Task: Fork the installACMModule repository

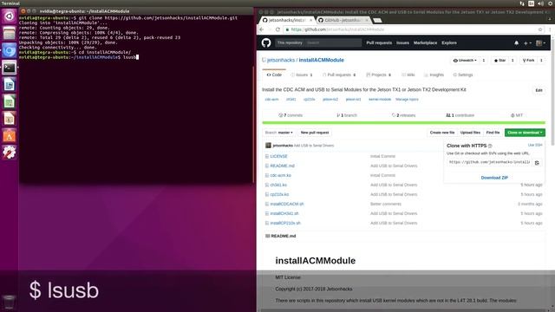Action: (529, 61)
